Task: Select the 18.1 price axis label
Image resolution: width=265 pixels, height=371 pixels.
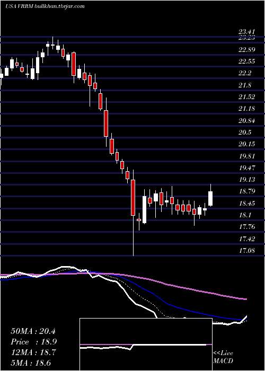Action: tap(245, 215)
